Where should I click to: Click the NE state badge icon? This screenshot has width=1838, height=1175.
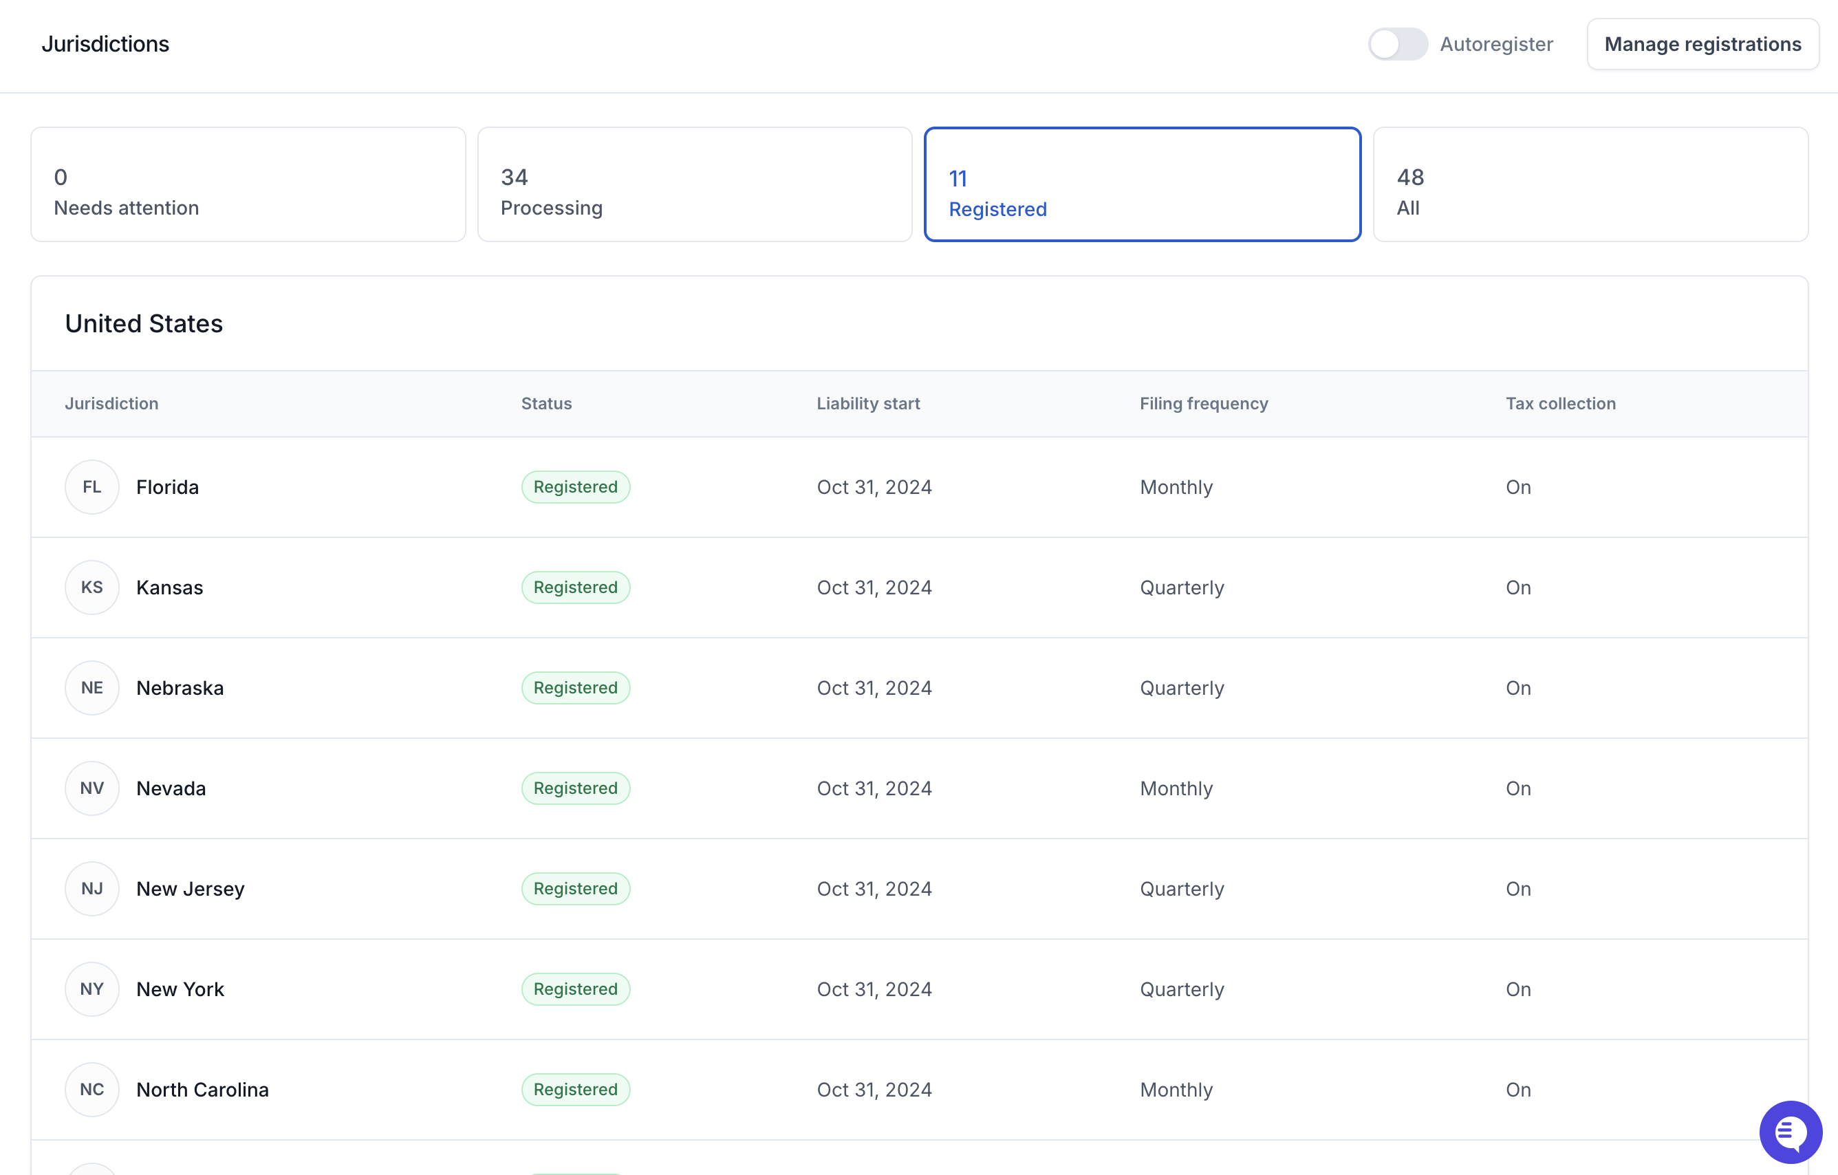coord(91,688)
